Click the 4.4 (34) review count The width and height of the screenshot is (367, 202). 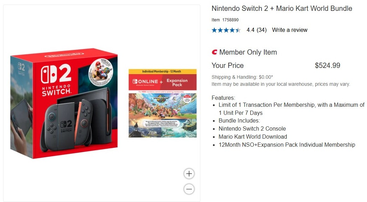256,30
